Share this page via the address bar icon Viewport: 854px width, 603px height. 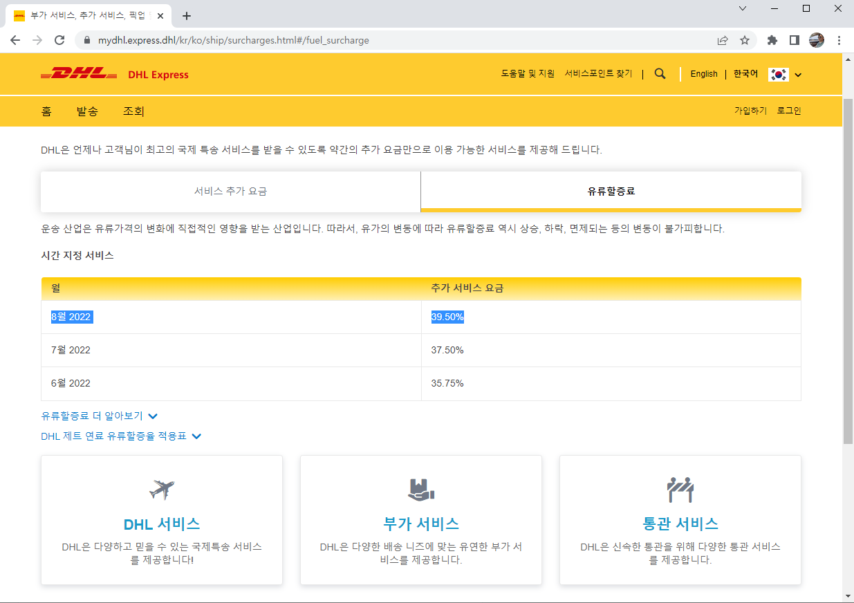pos(723,40)
